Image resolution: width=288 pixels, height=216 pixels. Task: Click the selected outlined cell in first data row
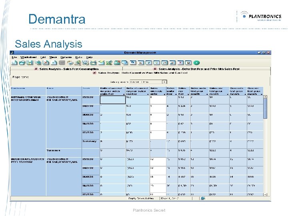tap(113, 100)
